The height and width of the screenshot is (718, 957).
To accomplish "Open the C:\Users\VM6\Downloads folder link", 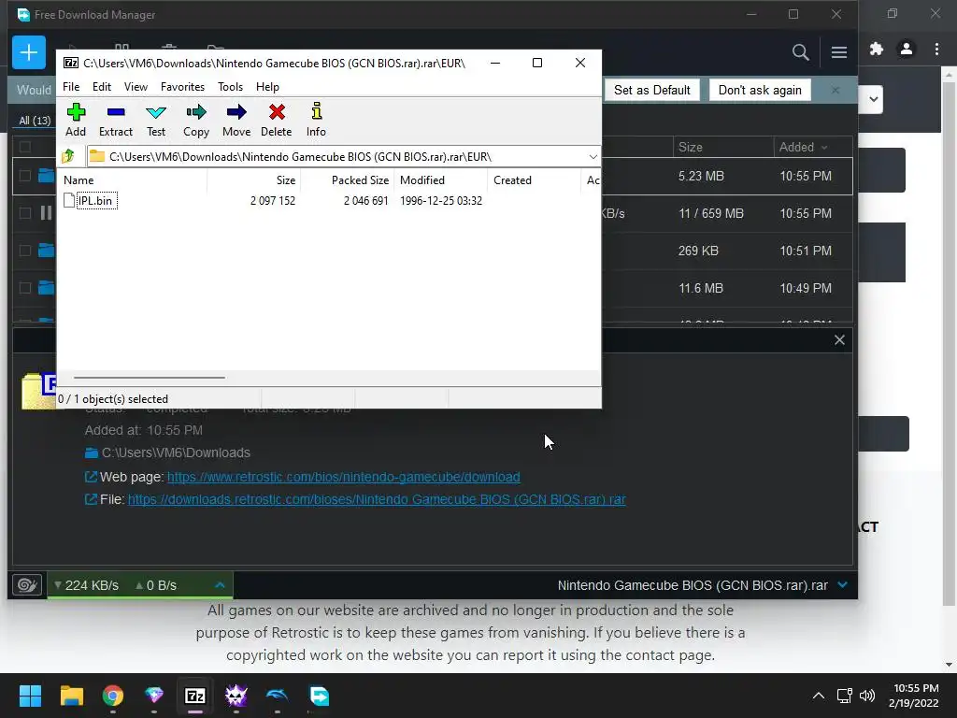I will 176,453.
